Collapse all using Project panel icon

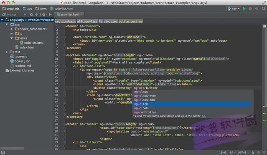point(36,15)
